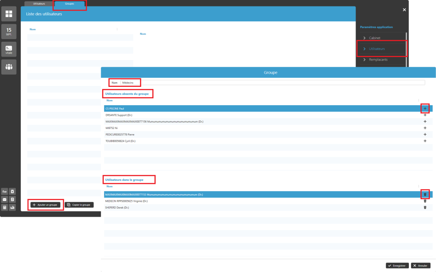Open the dashboard grid tile
This screenshot has width=436, height=272.
tap(9, 14)
